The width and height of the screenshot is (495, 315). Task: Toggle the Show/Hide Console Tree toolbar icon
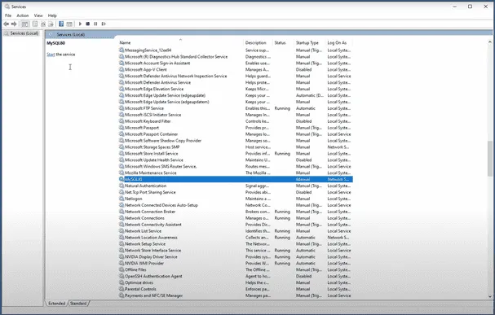coord(25,24)
